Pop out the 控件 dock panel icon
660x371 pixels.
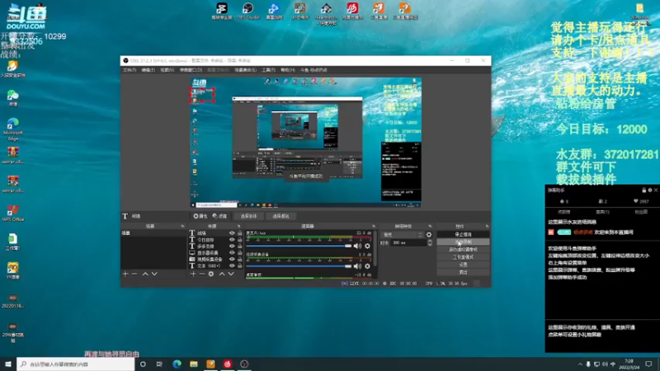[487, 226]
